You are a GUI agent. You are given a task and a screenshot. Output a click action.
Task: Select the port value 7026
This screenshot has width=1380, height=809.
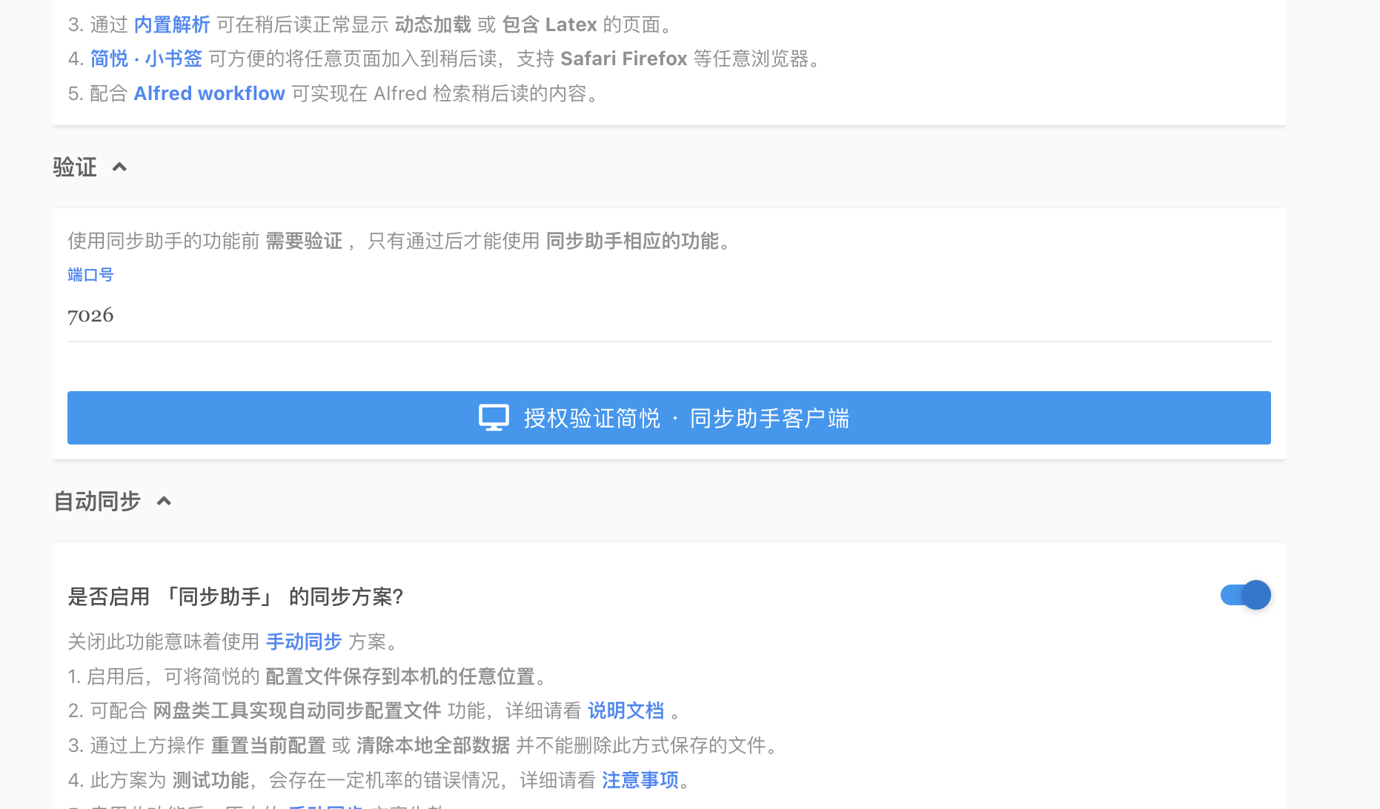tap(90, 315)
